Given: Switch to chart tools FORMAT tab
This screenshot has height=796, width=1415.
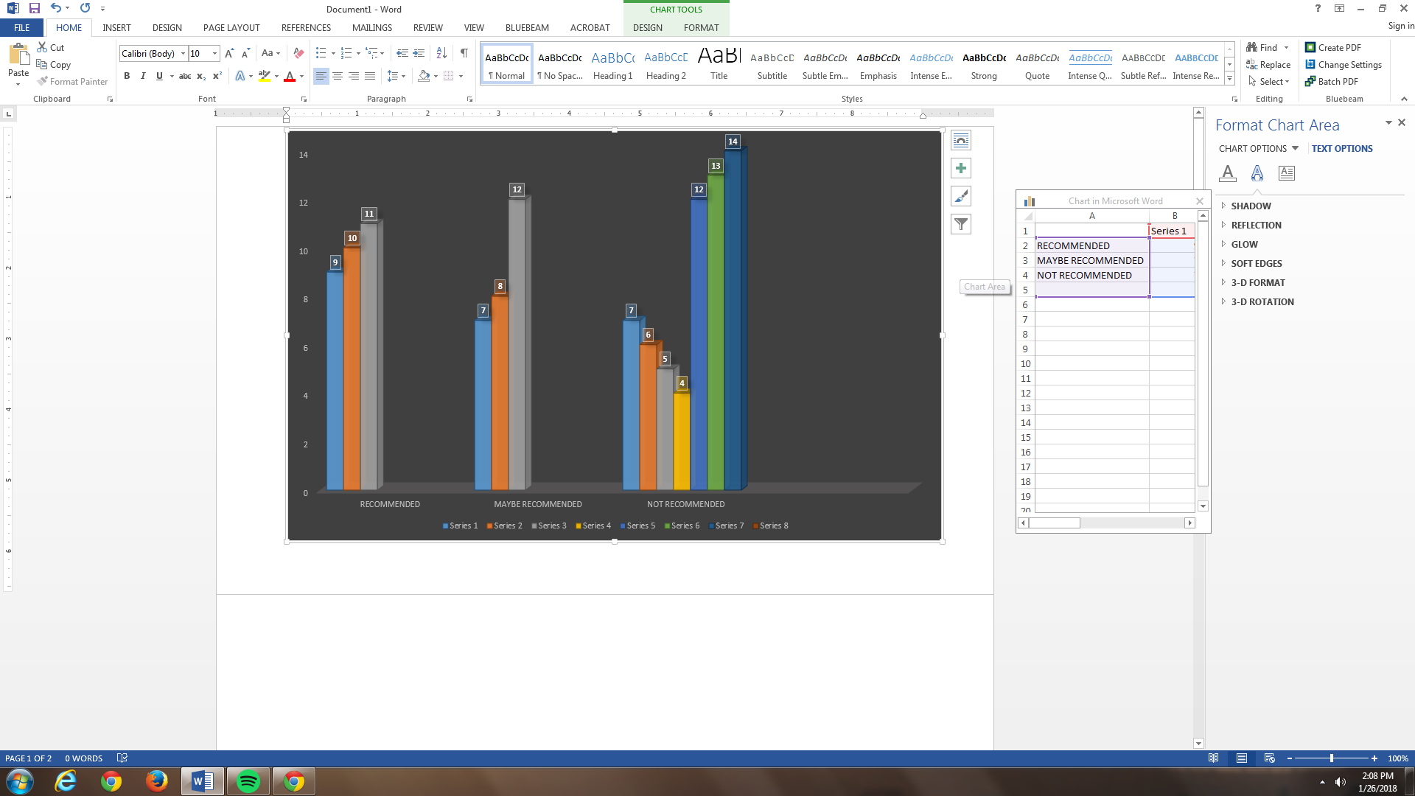Looking at the screenshot, I should (x=700, y=28).
